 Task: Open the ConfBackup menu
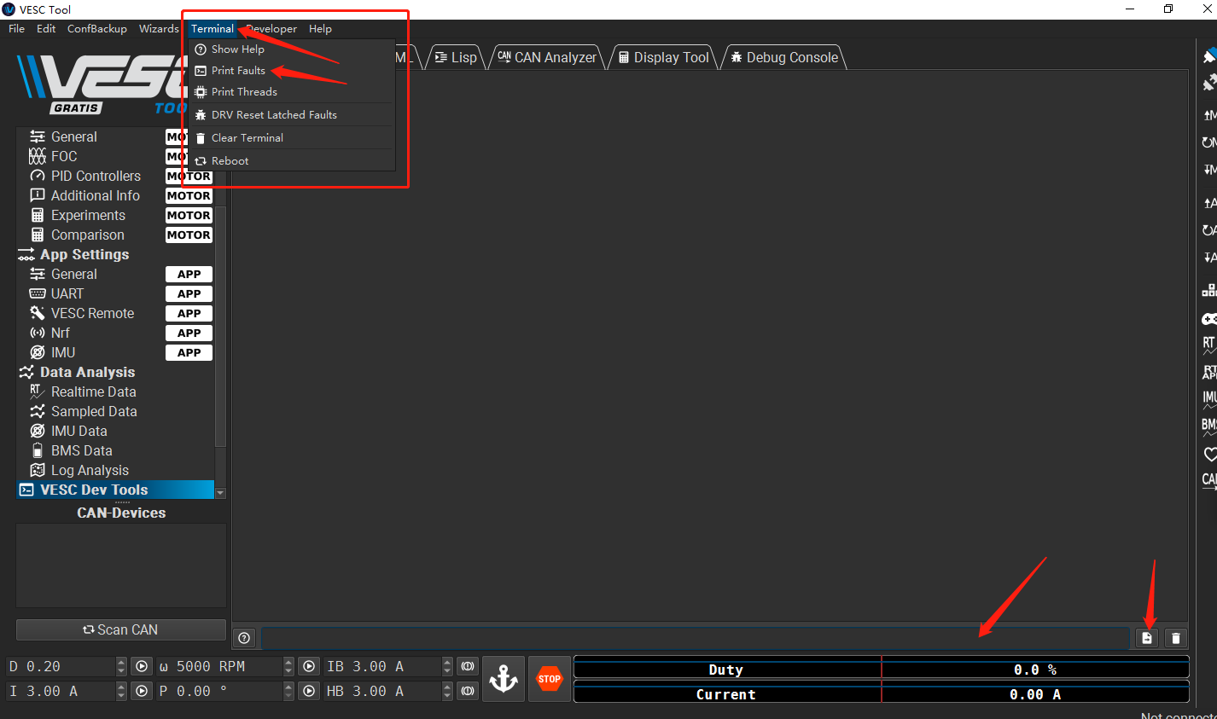tap(97, 29)
